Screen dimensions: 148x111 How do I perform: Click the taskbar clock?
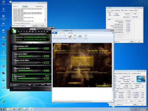pos(143,109)
